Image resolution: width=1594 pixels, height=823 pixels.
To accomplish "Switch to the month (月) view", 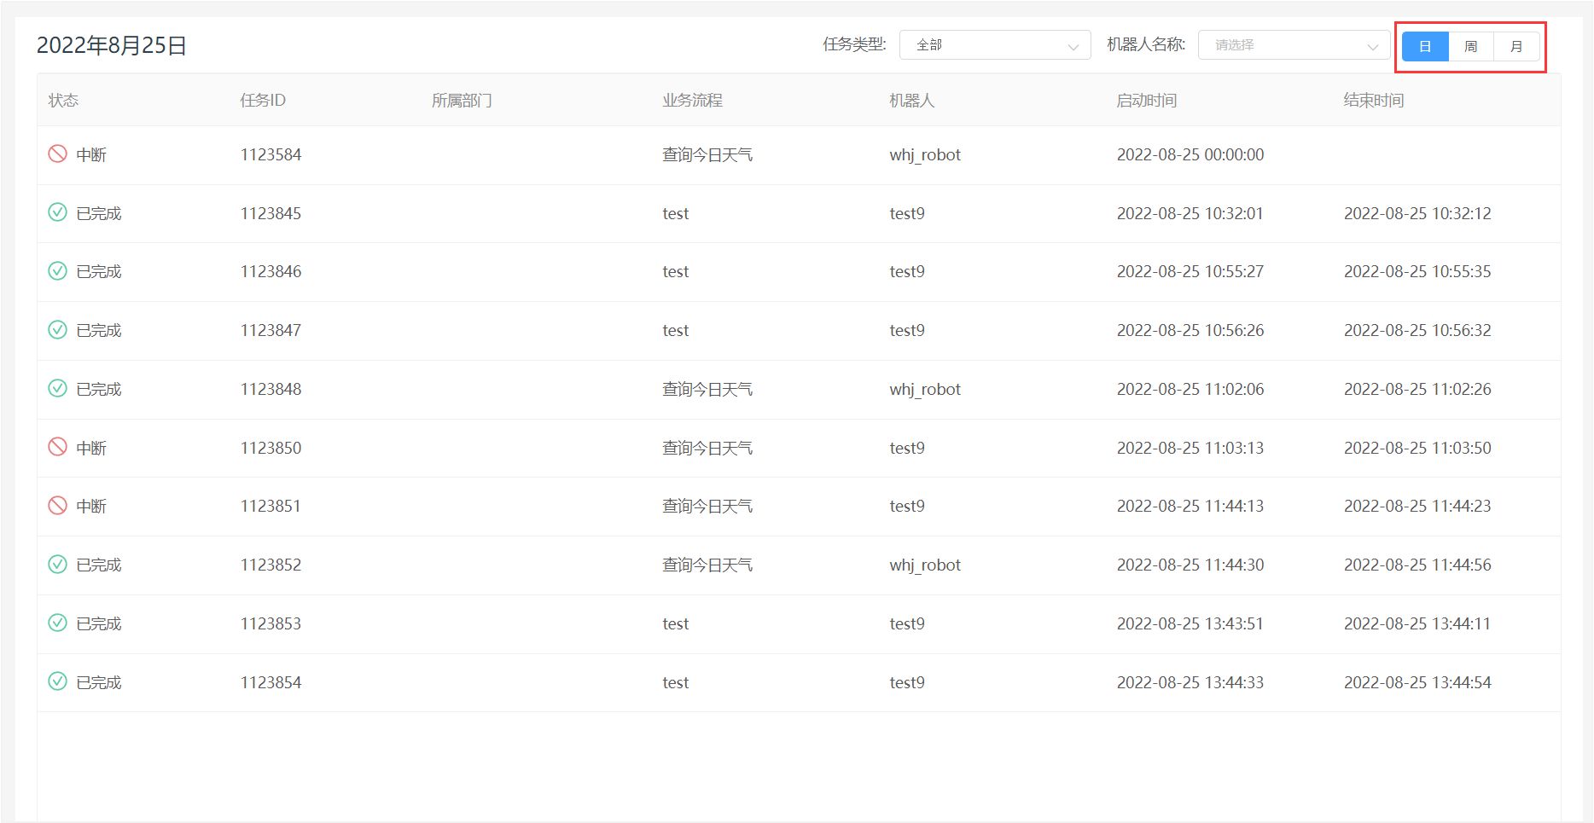I will pyautogui.click(x=1516, y=46).
